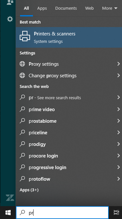Search the web for procore login
The image size is (122, 219).
point(69,156)
